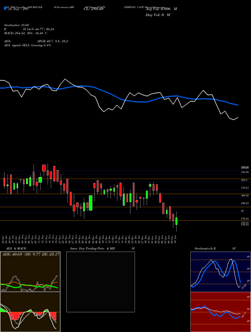Select the 'CL: 280.40' closing price text

tap(93, 9)
